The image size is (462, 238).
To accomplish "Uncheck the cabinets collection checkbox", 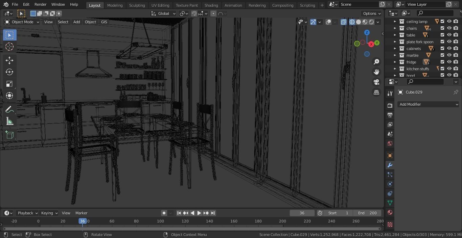I will pos(442,48).
